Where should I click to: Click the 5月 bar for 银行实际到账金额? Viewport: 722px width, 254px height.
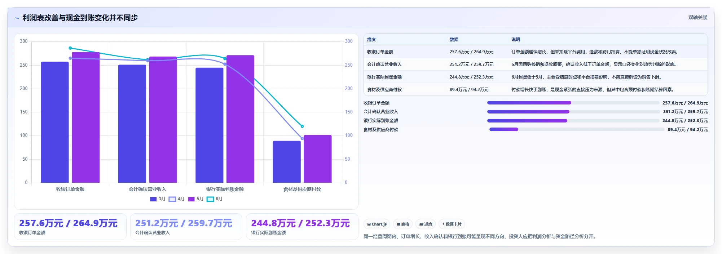tap(240, 119)
